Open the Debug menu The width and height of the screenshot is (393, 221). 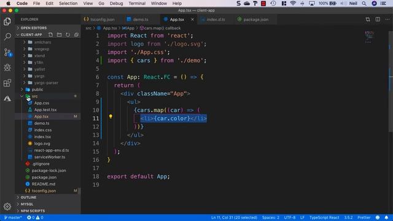(116, 4)
